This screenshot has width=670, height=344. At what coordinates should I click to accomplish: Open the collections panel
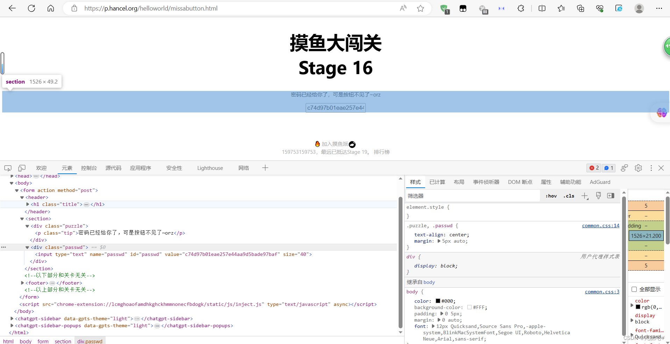[x=580, y=8]
